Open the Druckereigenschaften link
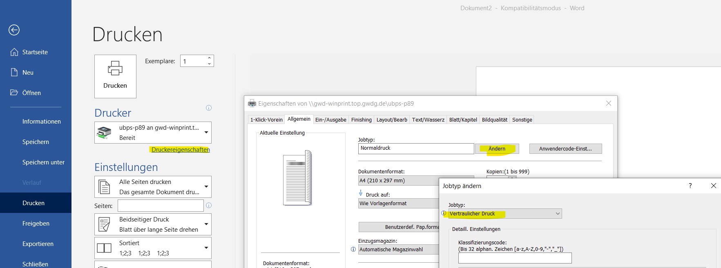 pyautogui.click(x=181, y=150)
